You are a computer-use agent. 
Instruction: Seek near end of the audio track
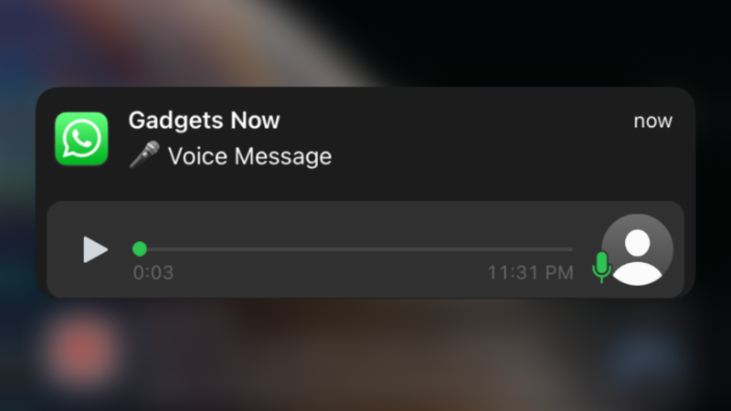click(559, 249)
